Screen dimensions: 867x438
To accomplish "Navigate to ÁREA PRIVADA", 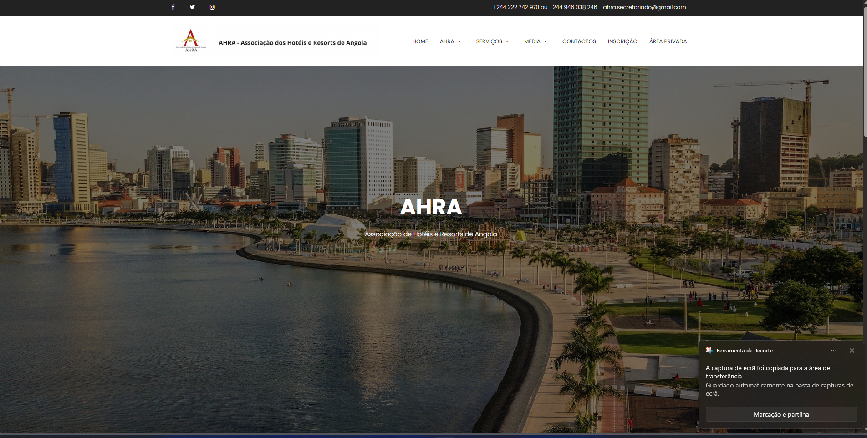I will [x=668, y=41].
